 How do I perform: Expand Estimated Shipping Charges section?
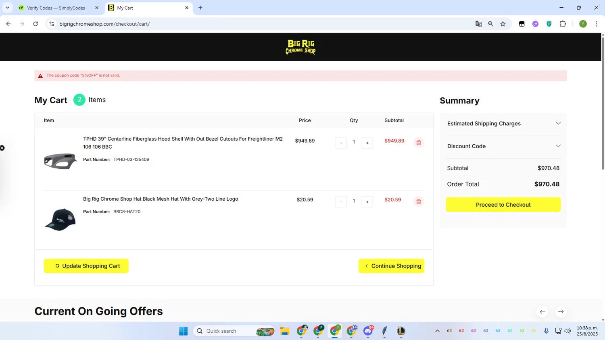[503, 124]
